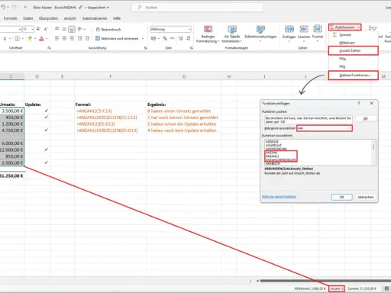Viewport: 391px width, 293px height.
Task: Choose Mittelwert from the AutoSumme menu
Action: pyautogui.click(x=353, y=43)
